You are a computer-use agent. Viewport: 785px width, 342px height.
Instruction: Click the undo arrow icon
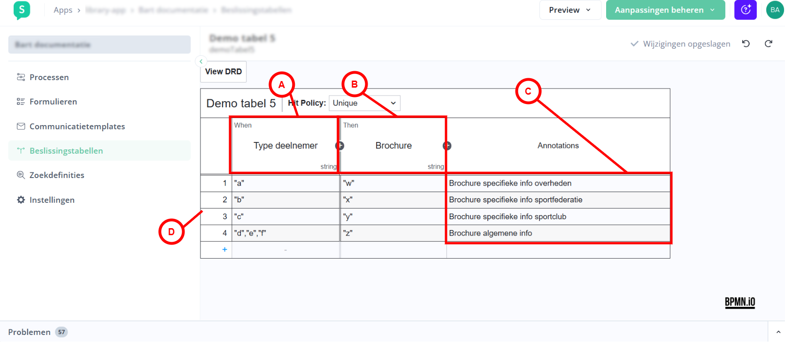pyautogui.click(x=746, y=44)
